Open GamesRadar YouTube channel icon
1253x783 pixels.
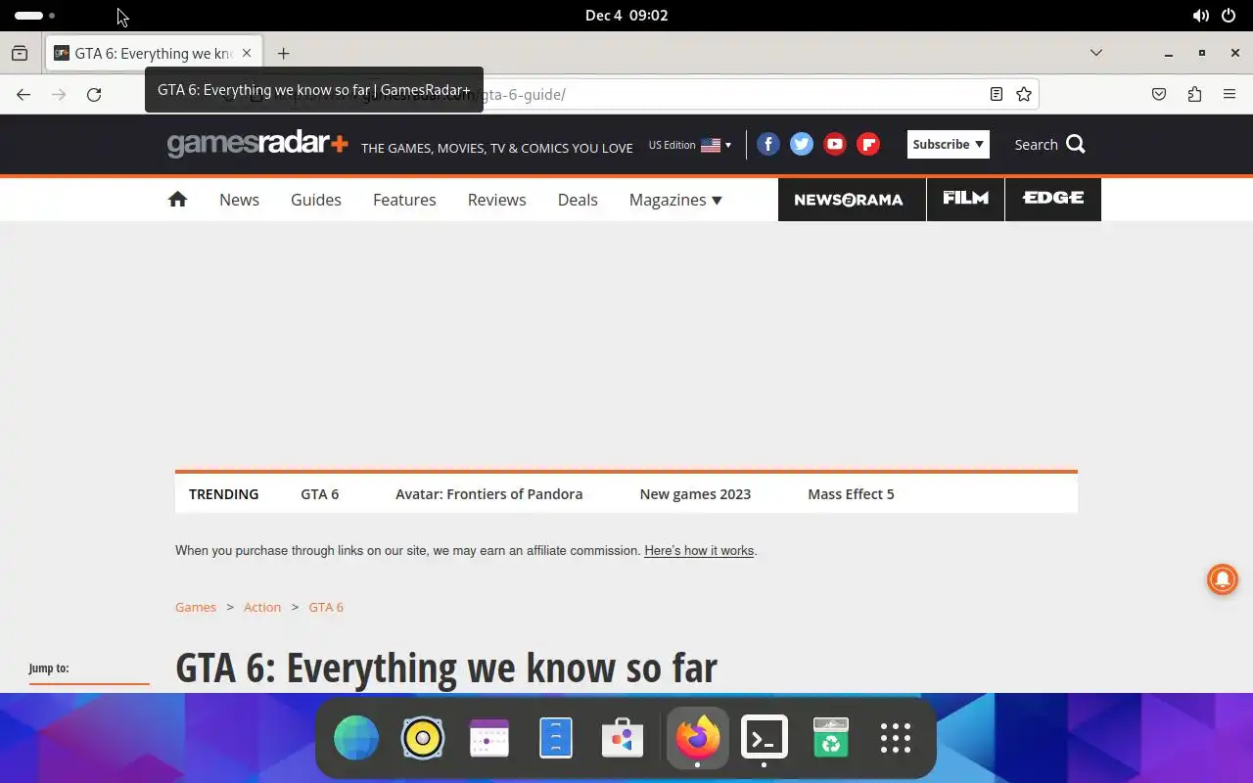pos(835,144)
